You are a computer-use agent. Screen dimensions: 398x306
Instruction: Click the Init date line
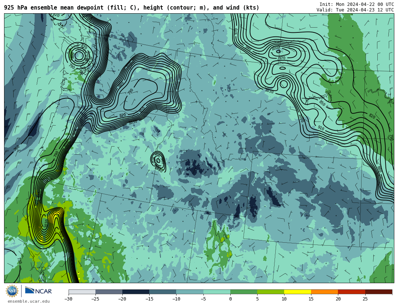(357, 4)
